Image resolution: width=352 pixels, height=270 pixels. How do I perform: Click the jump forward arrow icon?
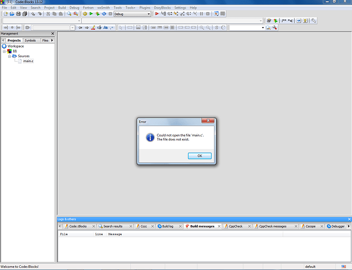pyautogui.click(x=87, y=28)
